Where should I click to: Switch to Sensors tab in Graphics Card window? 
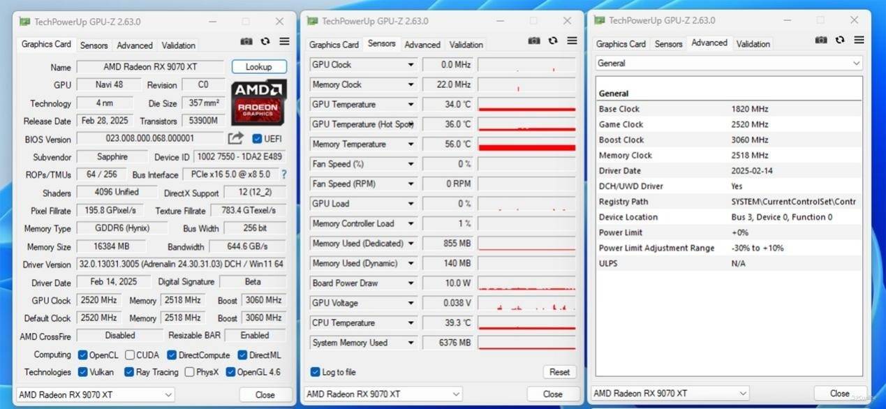tap(94, 45)
